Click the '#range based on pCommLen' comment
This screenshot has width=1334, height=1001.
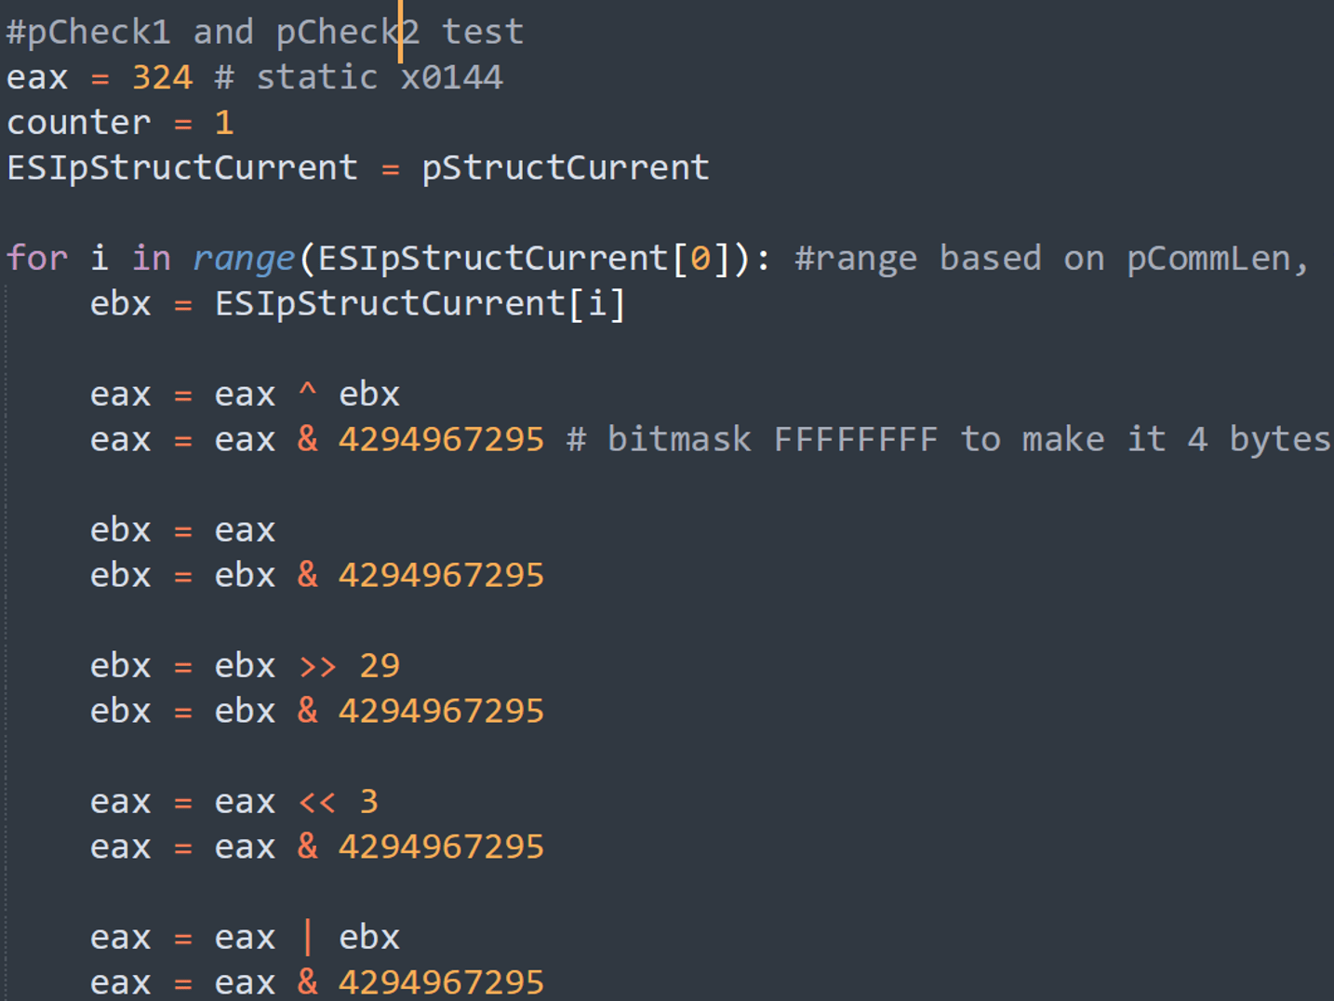(1051, 259)
